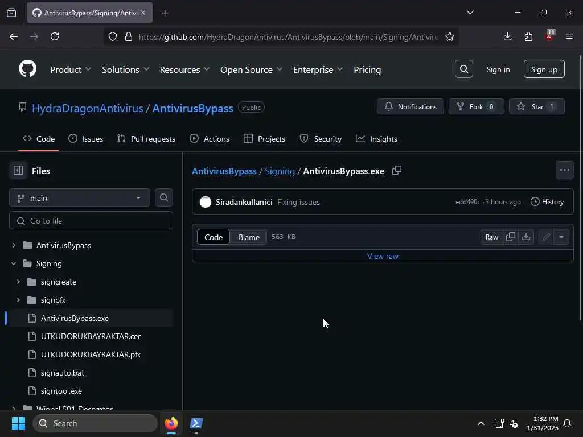Open the repository Code tab
This screenshot has width=583, height=437.
coord(39,139)
